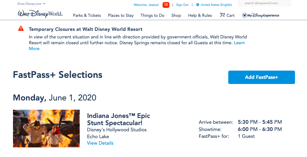Click the Echo Lake location text
This screenshot has height=157, width=307.
[x=98, y=136]
